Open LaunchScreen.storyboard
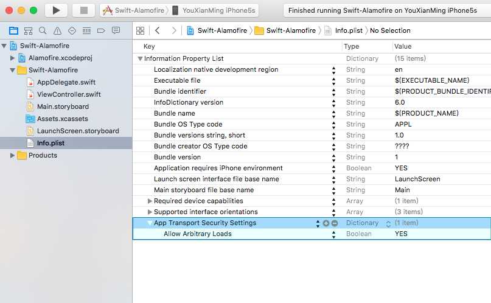Screen dimensions: 491x303 [78, 131]
